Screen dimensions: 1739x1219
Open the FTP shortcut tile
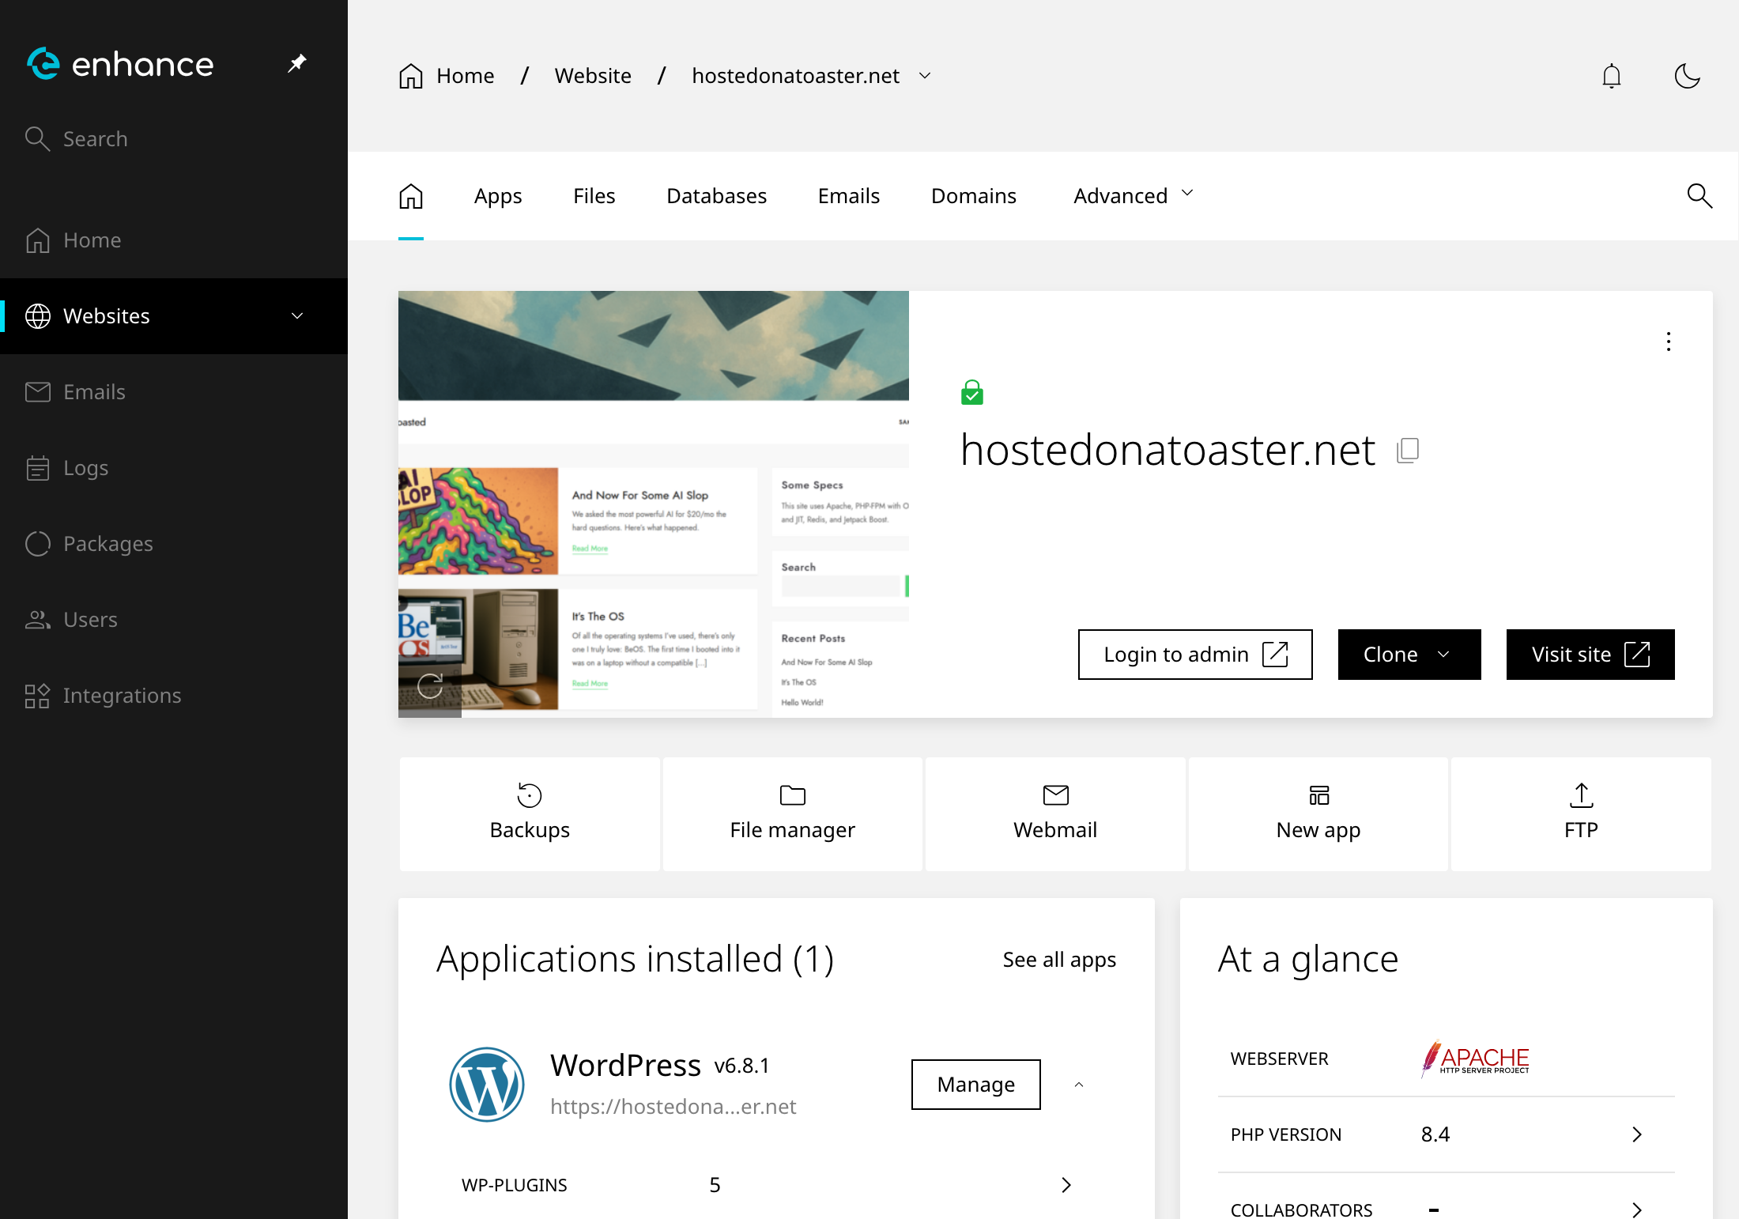[1581, 813]
